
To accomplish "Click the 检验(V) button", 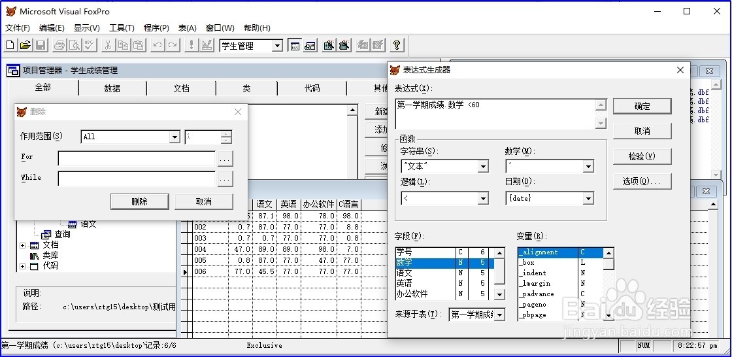I will [x=642, y=156].
